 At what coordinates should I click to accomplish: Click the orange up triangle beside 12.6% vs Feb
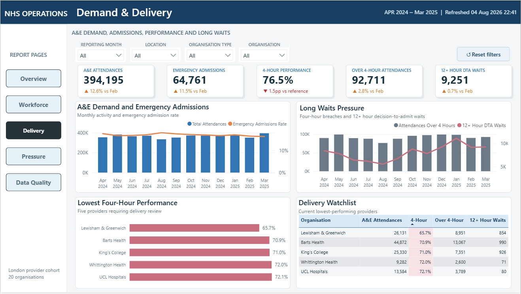[x=85, y=91]
